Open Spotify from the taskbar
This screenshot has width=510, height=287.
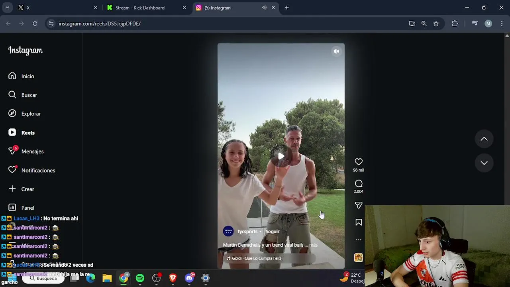[x=140, y=278]
